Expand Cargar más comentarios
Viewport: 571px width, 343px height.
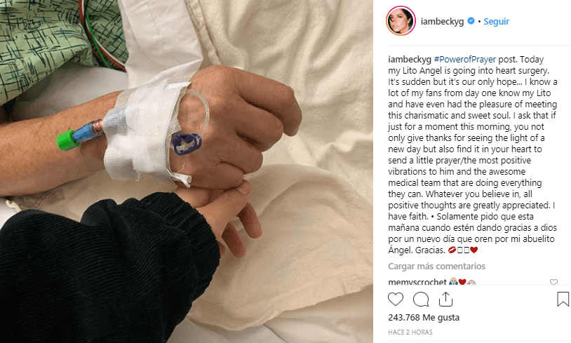[436, 266]
